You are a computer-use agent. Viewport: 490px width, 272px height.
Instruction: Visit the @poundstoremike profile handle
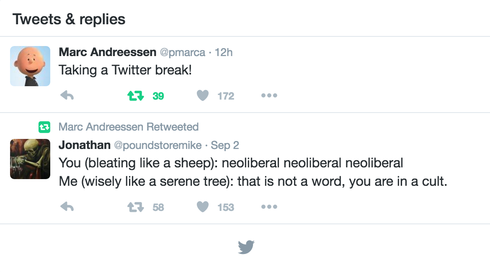click(158, 145)
